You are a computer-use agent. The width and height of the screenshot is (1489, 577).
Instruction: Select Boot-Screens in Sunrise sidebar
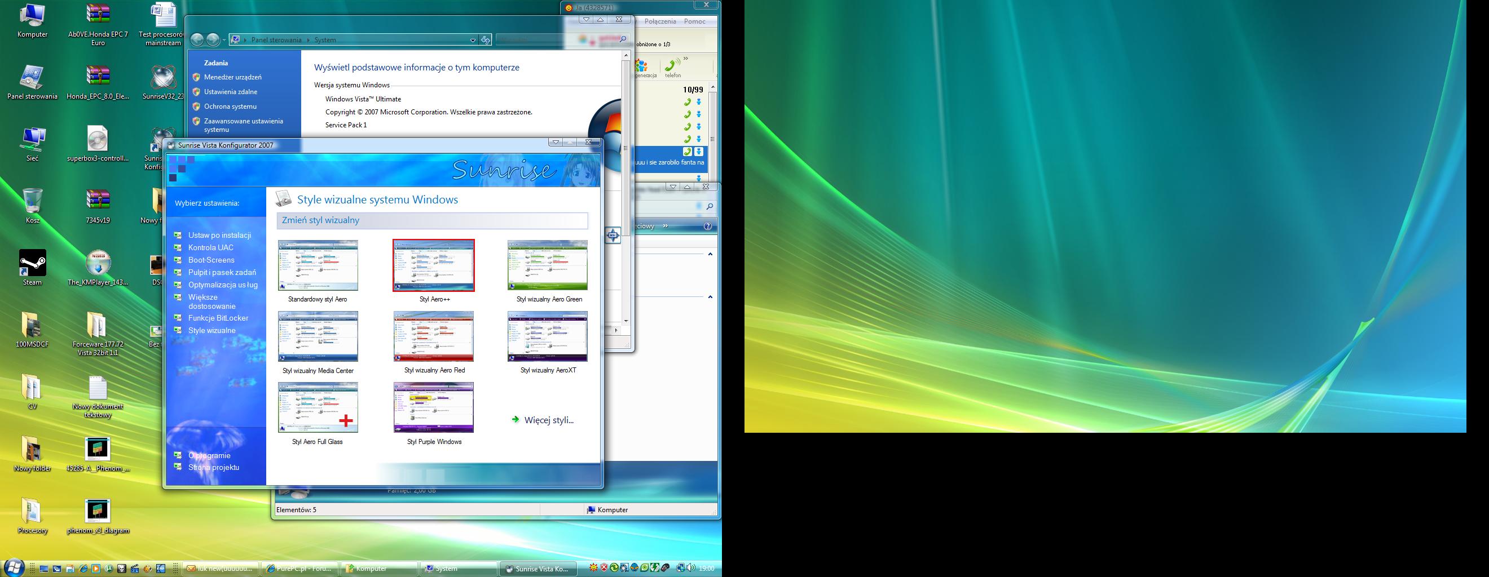pos(211,260)
